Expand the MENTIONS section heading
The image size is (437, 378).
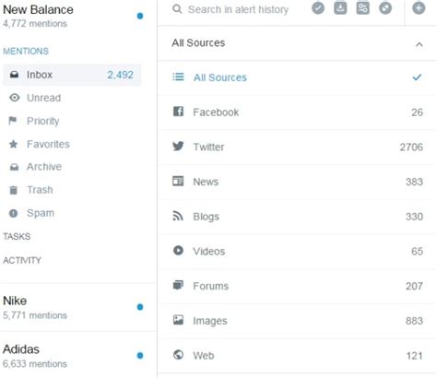tap(26, 51)
